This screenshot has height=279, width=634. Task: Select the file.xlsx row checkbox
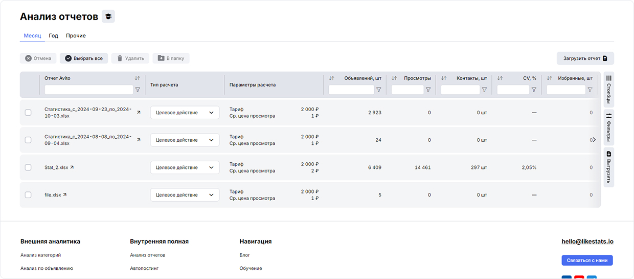click(28, 195)
